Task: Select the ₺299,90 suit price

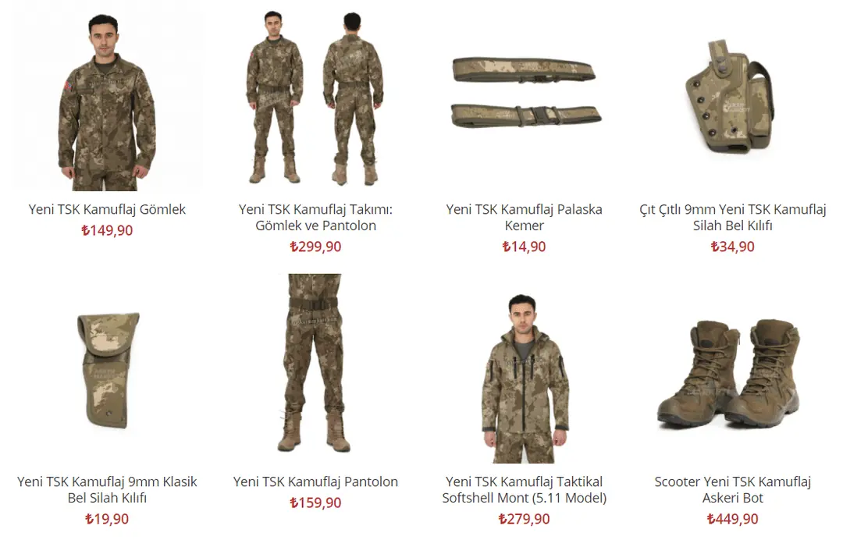Action: [x=315, y=247]
